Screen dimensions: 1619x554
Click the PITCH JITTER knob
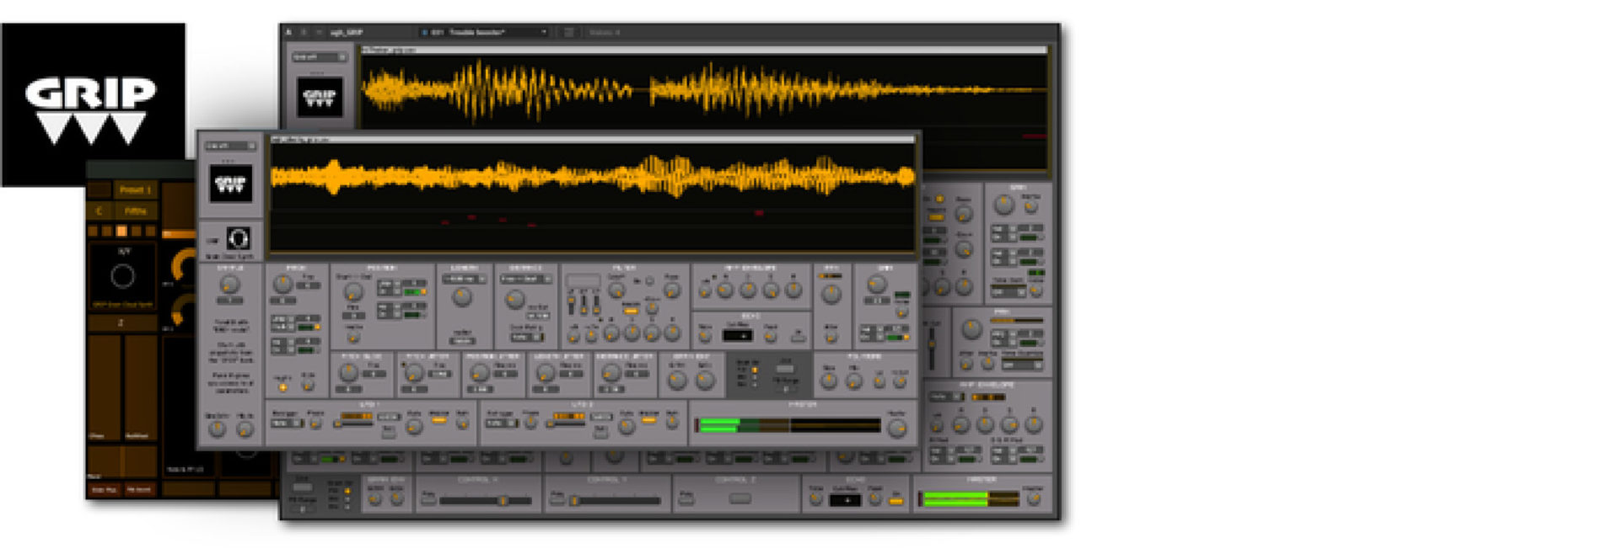(x=413, y=373)
